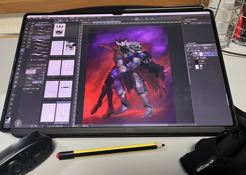Click the lock layer icon
This screenshot has height=175, width=246.
coord(199,48)
